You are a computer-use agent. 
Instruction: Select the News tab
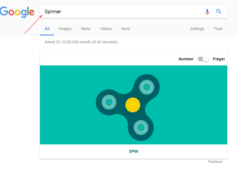pyautogui.click(x=86, y=29)
